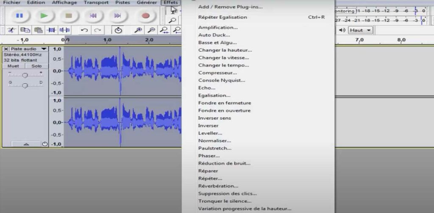
Task: Open the Pistes menu
Action: click(122, 3)
